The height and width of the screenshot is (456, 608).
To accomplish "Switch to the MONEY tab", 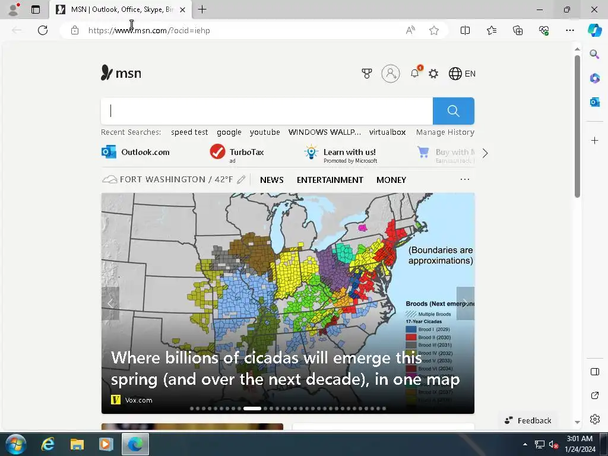I will click(x=391, y=180).
